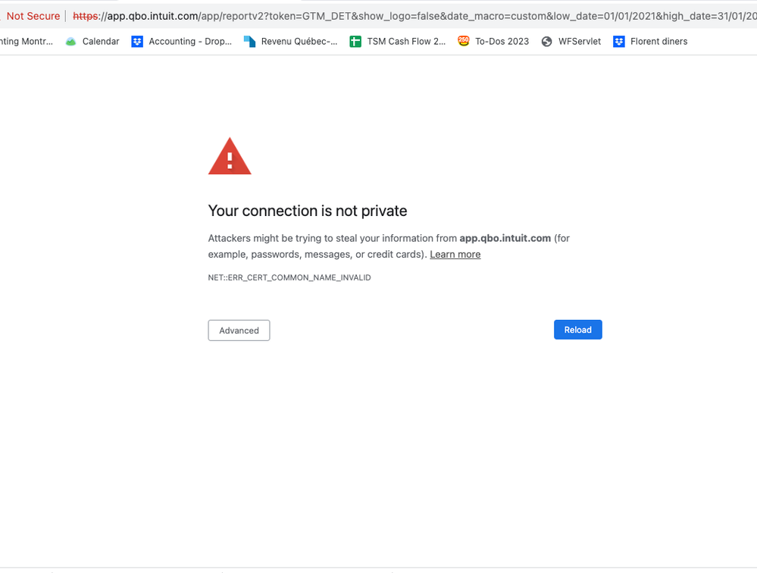Click the Not Secure indicator in address bar
Viewport: 757px width, 573px height.
[x=33, y=16]
